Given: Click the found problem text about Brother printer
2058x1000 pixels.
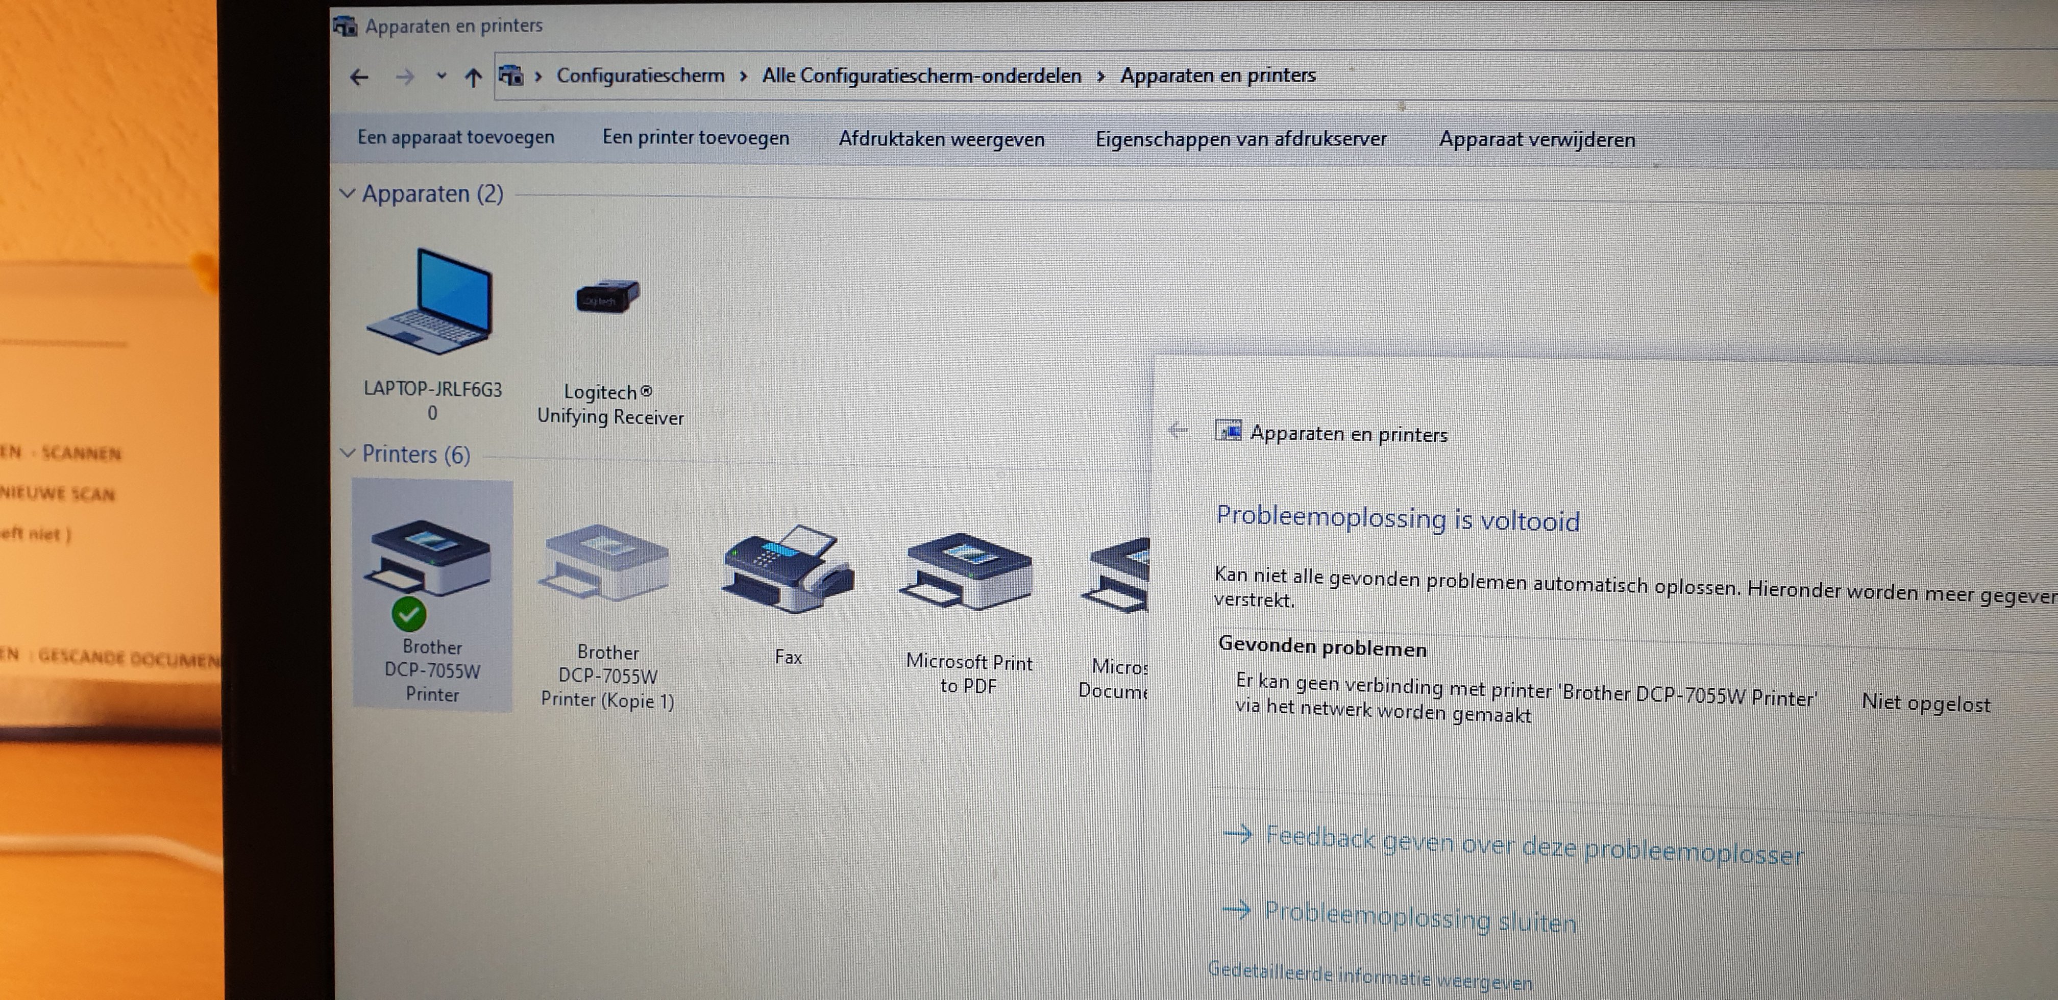Looking at the screenshot, I should (x=1526, y=699).
